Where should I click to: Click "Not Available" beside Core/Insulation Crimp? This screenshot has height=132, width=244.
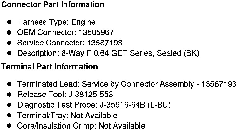click(x=122, y=126)
